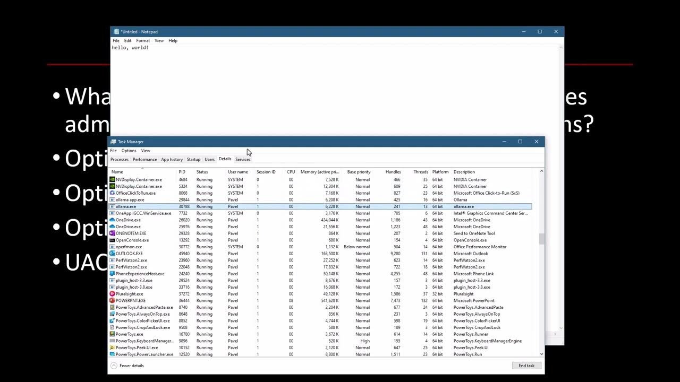Switch to the Performance tab

click(144, 159)
